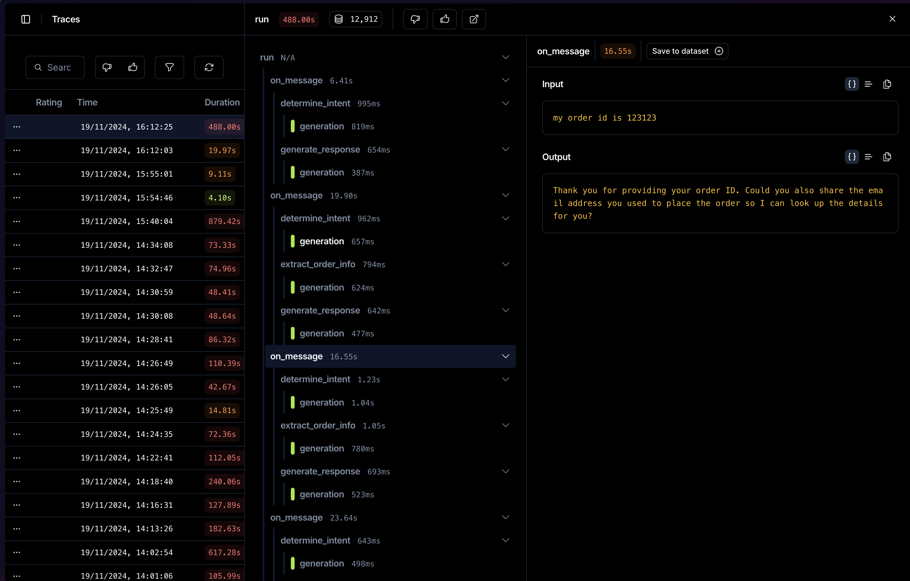Collapse the top-level run node

[505, 58]
